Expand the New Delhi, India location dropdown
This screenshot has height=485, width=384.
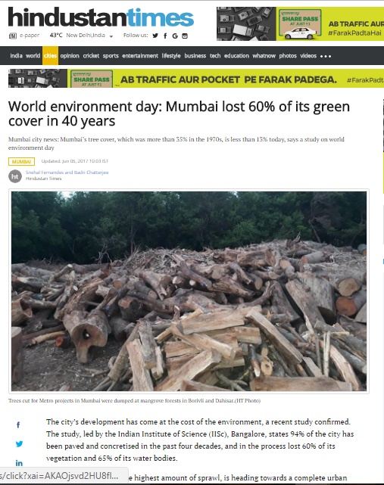pos(111,36)
